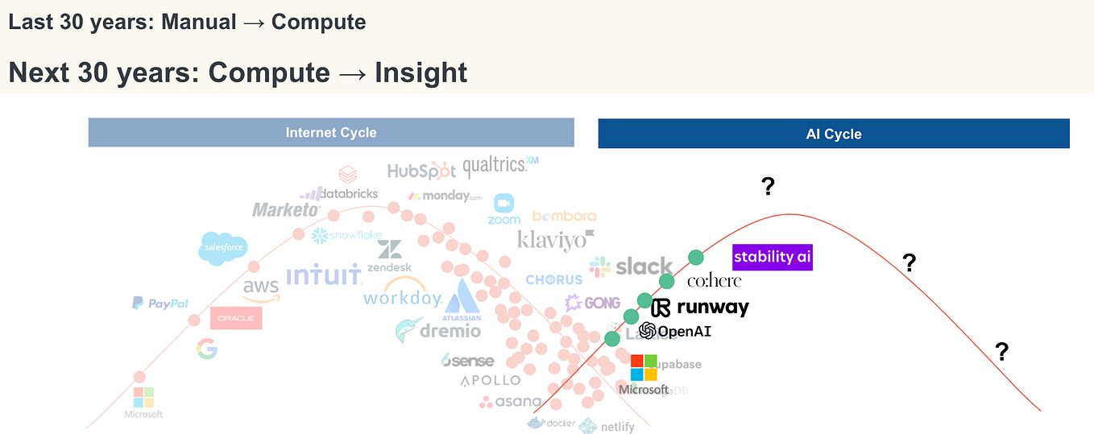Select the Salesforce cloud logo
Image resolution: width=1094 pixels, height=434 pixels.
pos(222,249)
